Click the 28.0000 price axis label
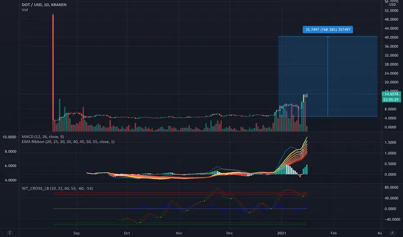The height and width of the screenshot is (237, 403). coord(391,64)
